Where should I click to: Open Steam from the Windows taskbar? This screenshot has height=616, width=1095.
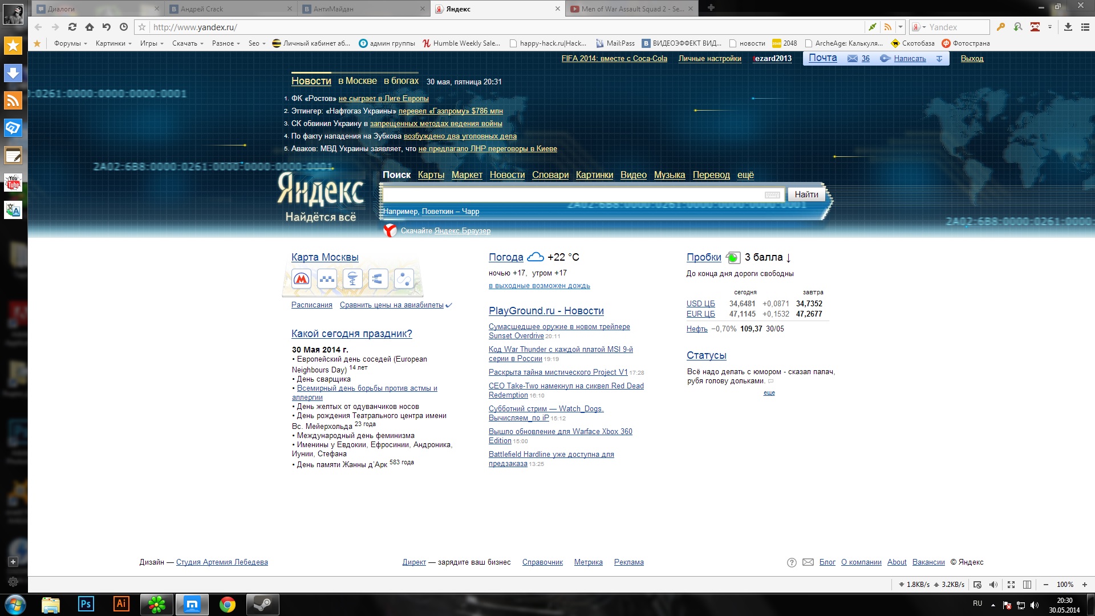tap(263, 604)
